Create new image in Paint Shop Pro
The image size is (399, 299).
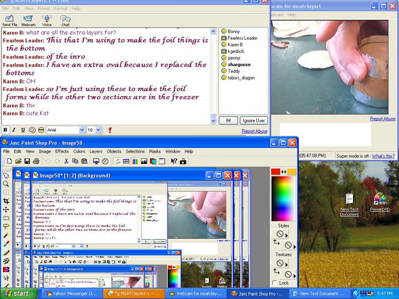(9, 161)
